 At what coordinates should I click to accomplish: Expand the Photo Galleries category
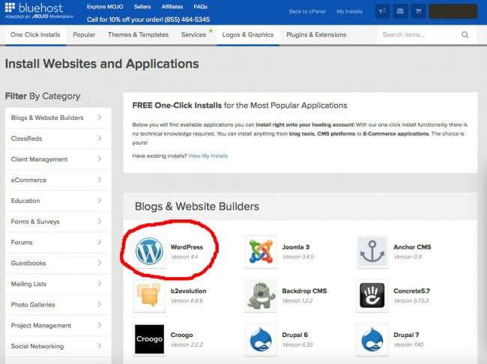[x=58, y=305]
